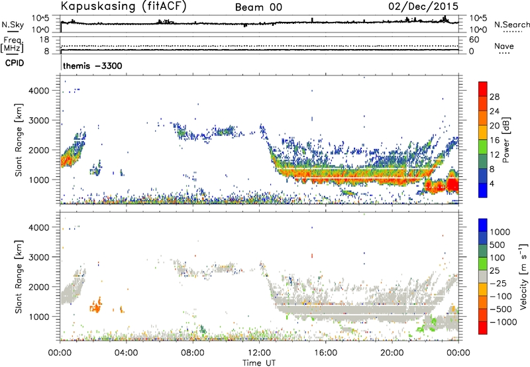Click the '60' label on the Nave axis
Screen dimensions: 530x367
(x=474, y=40)
